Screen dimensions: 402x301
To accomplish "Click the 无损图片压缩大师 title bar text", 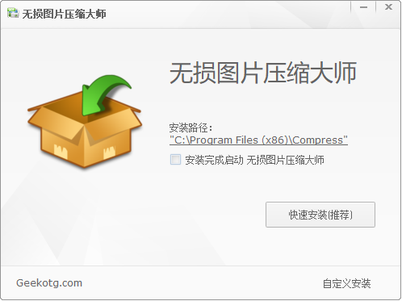I will point(64,14).
